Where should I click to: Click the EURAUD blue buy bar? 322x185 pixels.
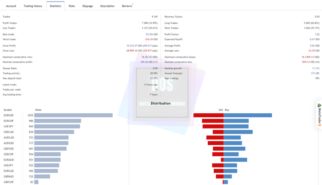(x=235, y=160)
